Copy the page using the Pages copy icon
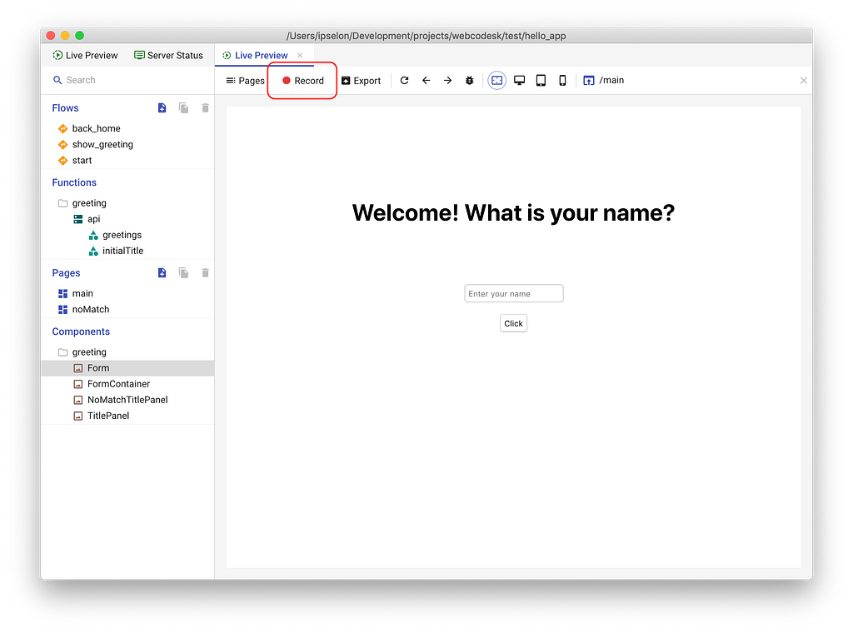853x633 pixels. coord(184,273)
